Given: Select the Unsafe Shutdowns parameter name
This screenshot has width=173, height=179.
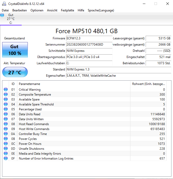Looking at the screenshot, I should click(x=32, y=148).
